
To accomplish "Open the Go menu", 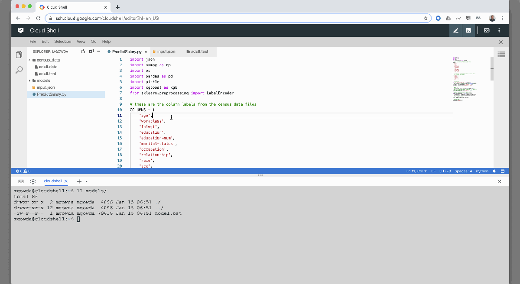I will [94, 42].
